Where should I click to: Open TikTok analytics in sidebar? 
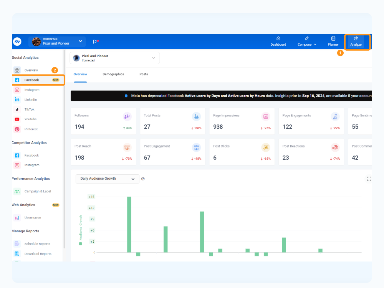(x=30, y=109)
